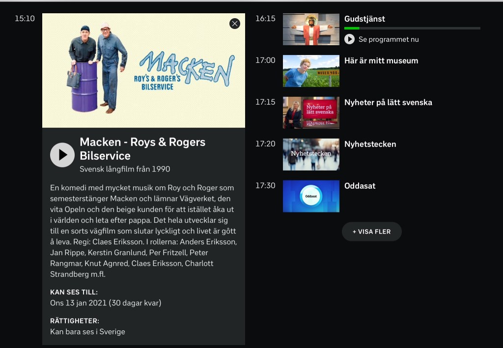This screenshot has height=348, width=503.
Task: Open the Nyheter på lätt svenska thumbnail
Action: pyautogui.click(x=311, y=113)
